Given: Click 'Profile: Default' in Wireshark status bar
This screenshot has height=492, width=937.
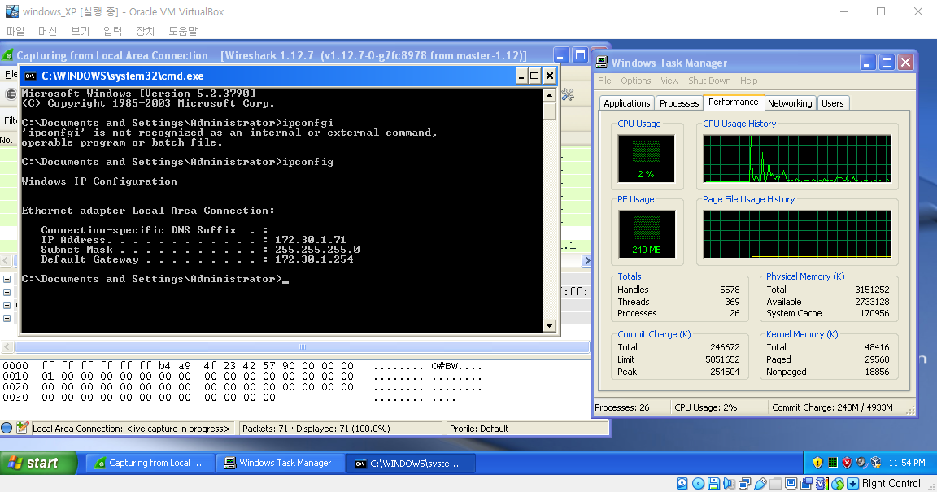Looking at the screenshot, I should 478,429.
